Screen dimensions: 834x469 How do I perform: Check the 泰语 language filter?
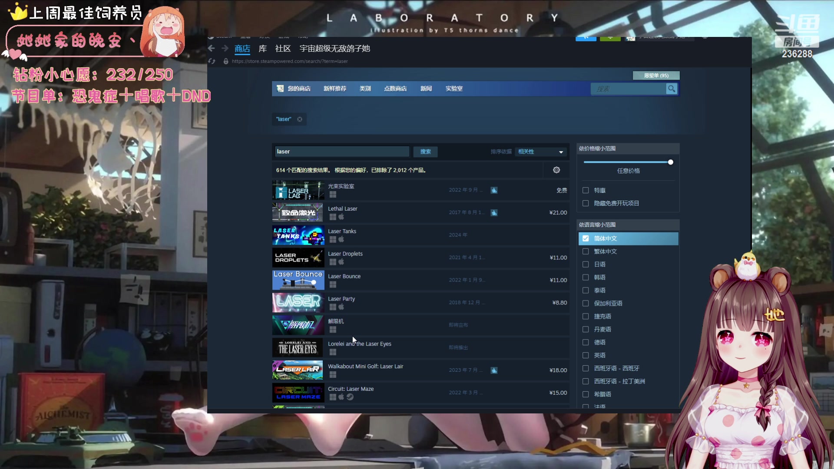pyautogui.click(x=586, y=291)
